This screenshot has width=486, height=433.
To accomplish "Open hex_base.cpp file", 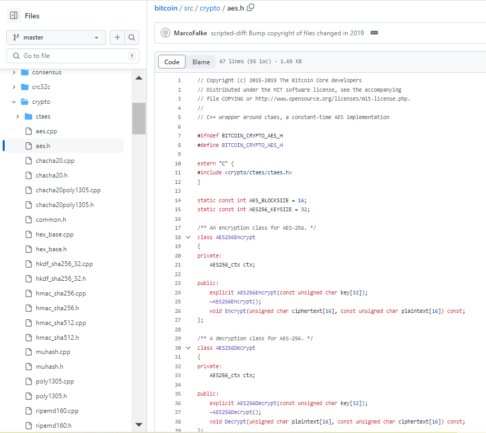I will click(x=54, y=234).
